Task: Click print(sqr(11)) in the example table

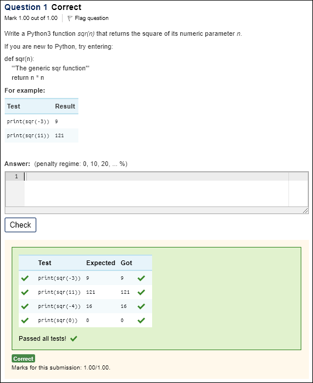Action: click(28, 135)
